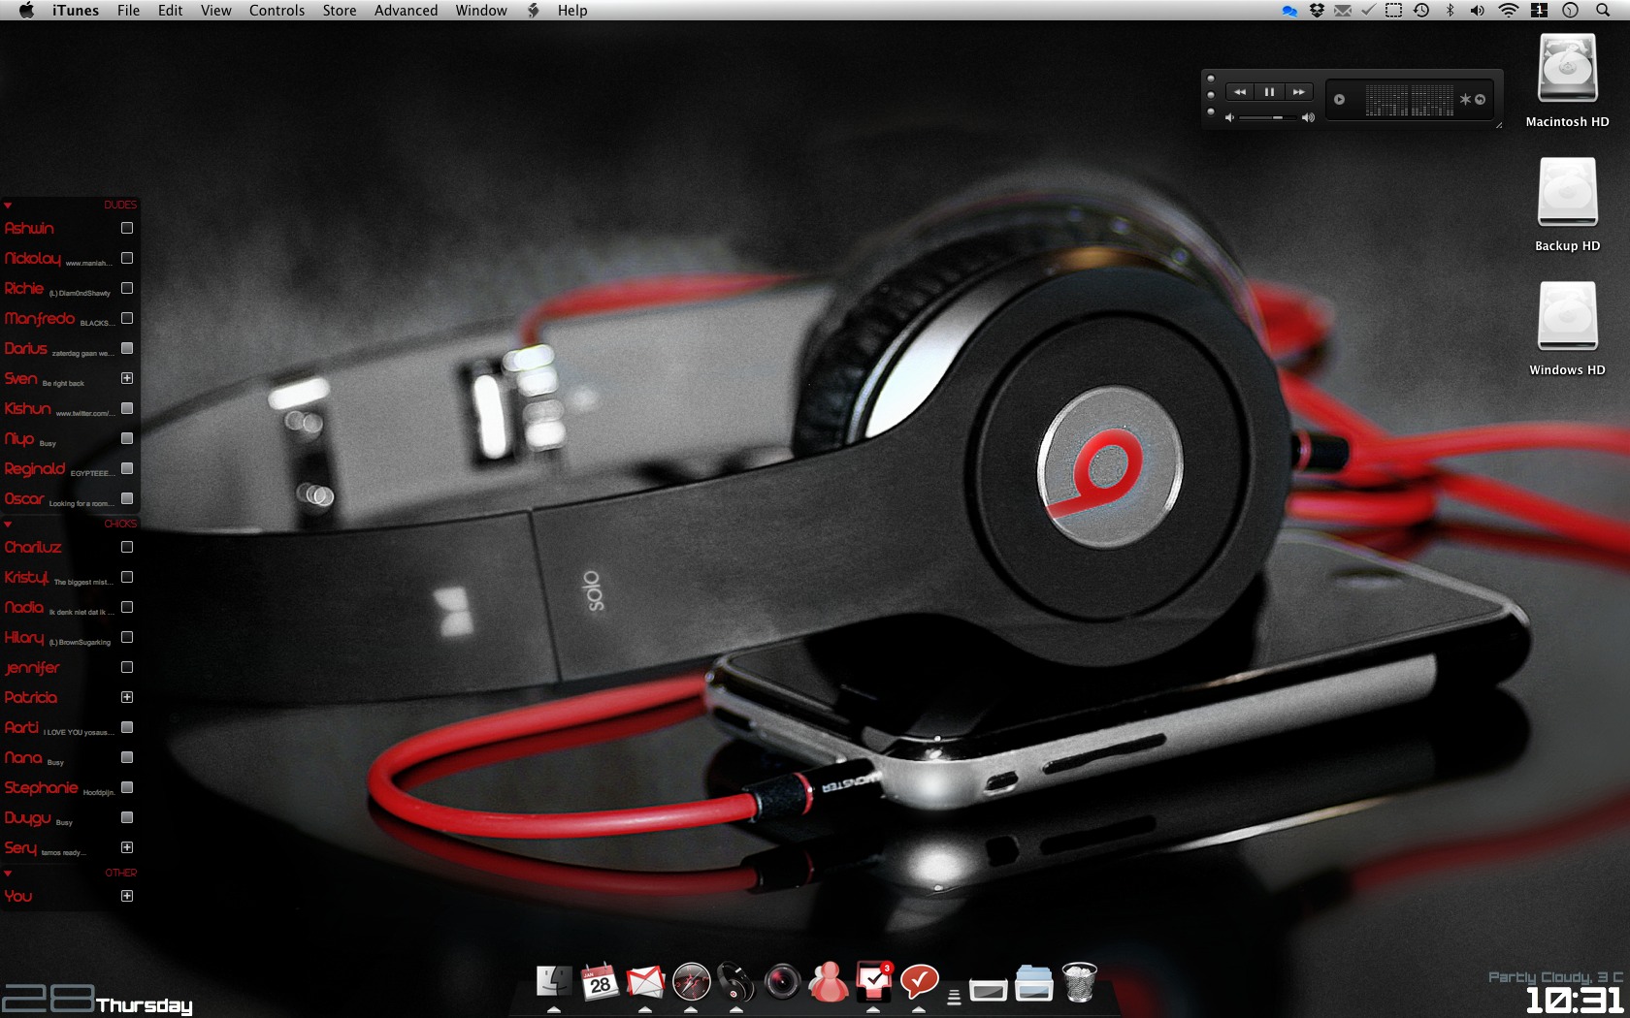Open the Wi-Fi status menu
This screenshot has width=1630, height=1018.
coord(1508,11)
